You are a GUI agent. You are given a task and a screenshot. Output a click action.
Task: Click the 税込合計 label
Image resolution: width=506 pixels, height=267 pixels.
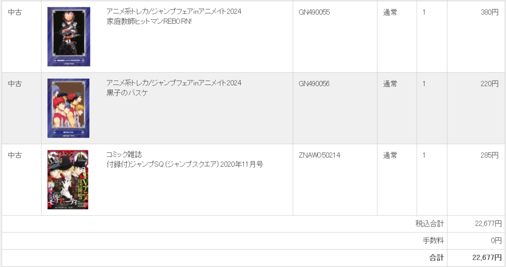429,224
